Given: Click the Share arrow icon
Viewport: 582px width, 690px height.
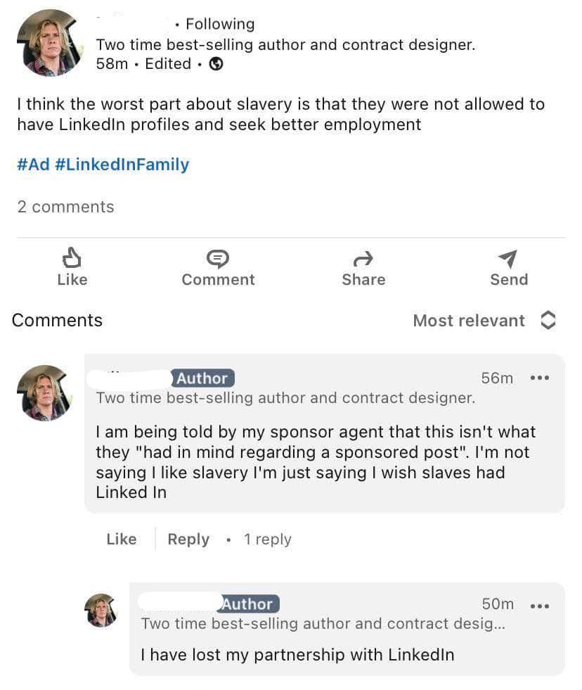Looking at the screenshot, I should pyautogui.click(x=363, y=259).
